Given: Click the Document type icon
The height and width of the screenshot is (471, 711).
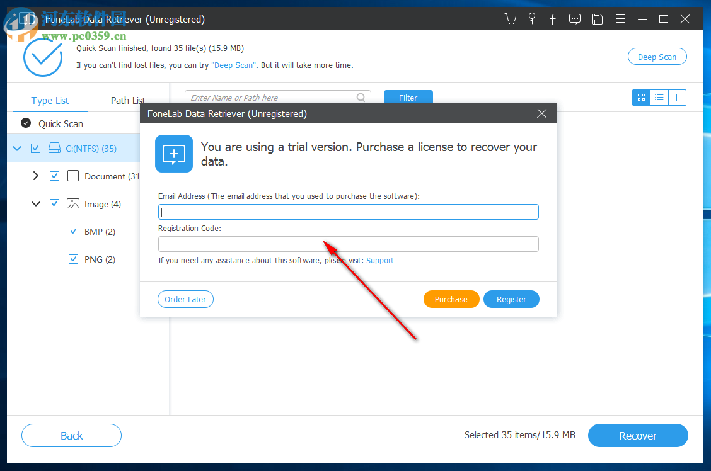Looking at the screenshot, I should pyautogui.click(x=73, y=176).
